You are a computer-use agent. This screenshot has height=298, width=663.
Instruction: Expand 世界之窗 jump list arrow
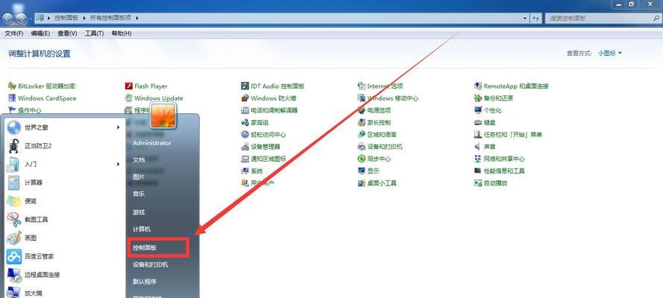(119, 127)
